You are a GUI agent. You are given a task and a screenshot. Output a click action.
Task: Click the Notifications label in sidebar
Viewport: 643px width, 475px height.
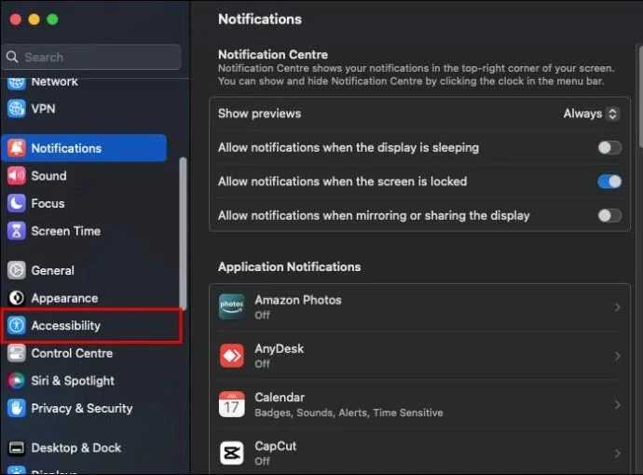point(66,148)
